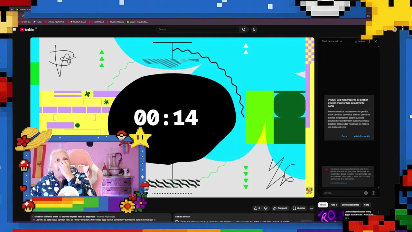The height and width of the screenshot is (232, 412).
Task: Click the 2h Psychedelic Retro Party title
Action: pos(360,213)
